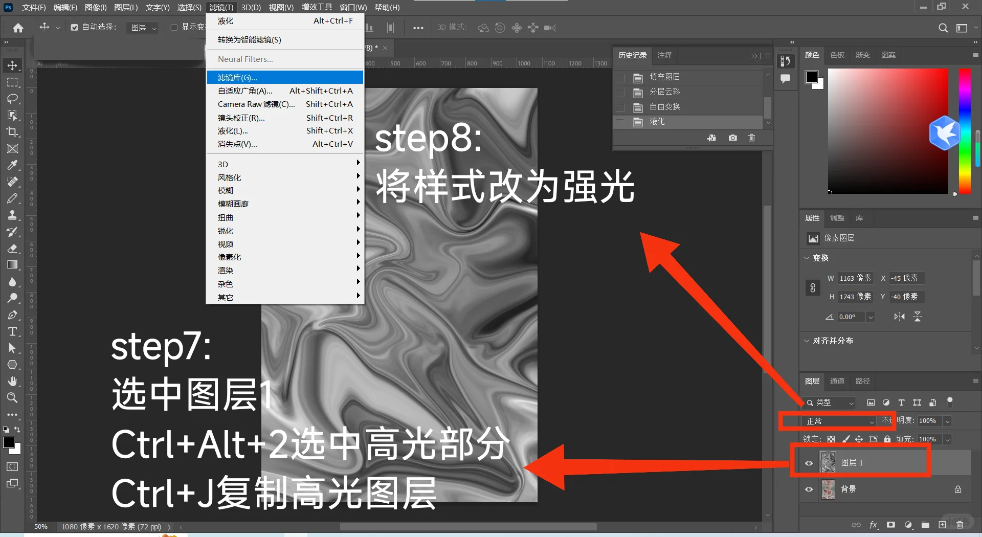This screenshot has width=982, height=537.
Task: Choose 滤镜库(G)... from the Filter menu
Action: click(x=285, y=77)
